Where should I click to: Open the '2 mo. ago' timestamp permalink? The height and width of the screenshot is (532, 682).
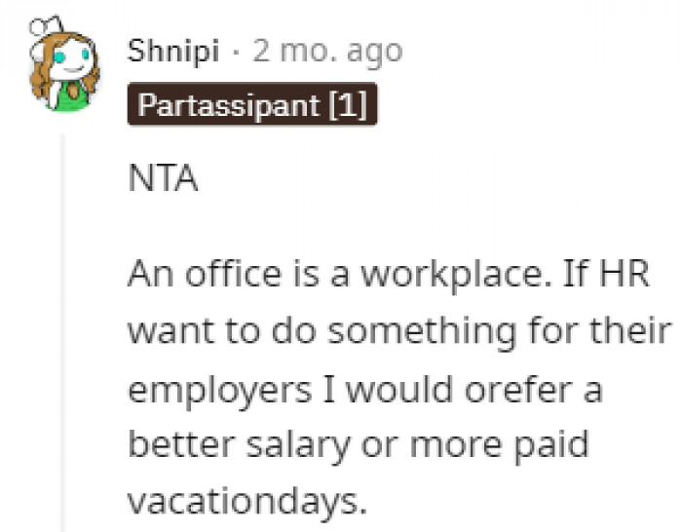327,52
